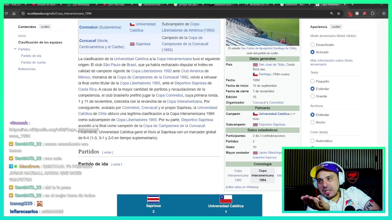Open the red extension icon with badge
Image resolution: width=392 pixels, height=220 pixels.
click(x=350, y=13)
